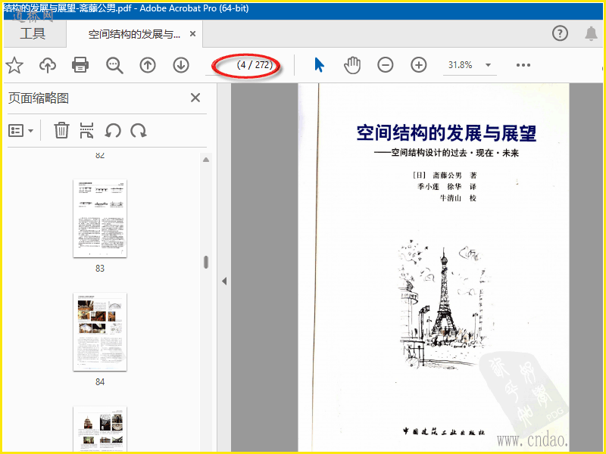Screen dimensions: 606x454
Task: Select the thumbnail below page 84
Action: [x=100, y=428]
